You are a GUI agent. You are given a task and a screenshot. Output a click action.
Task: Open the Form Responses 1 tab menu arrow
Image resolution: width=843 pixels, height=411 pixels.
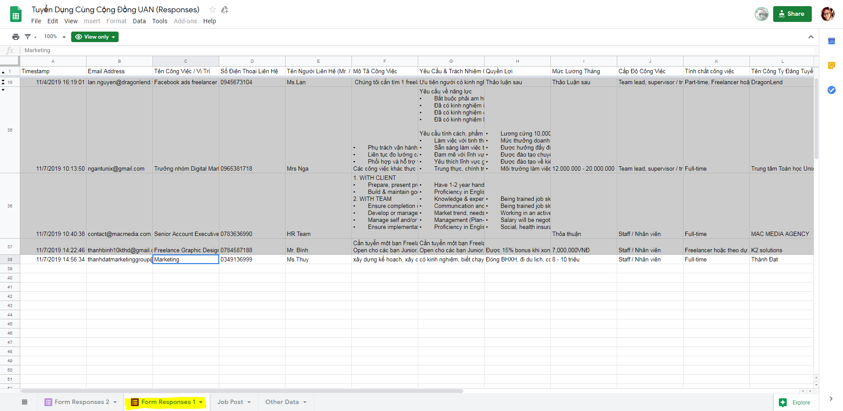[201, 402]
